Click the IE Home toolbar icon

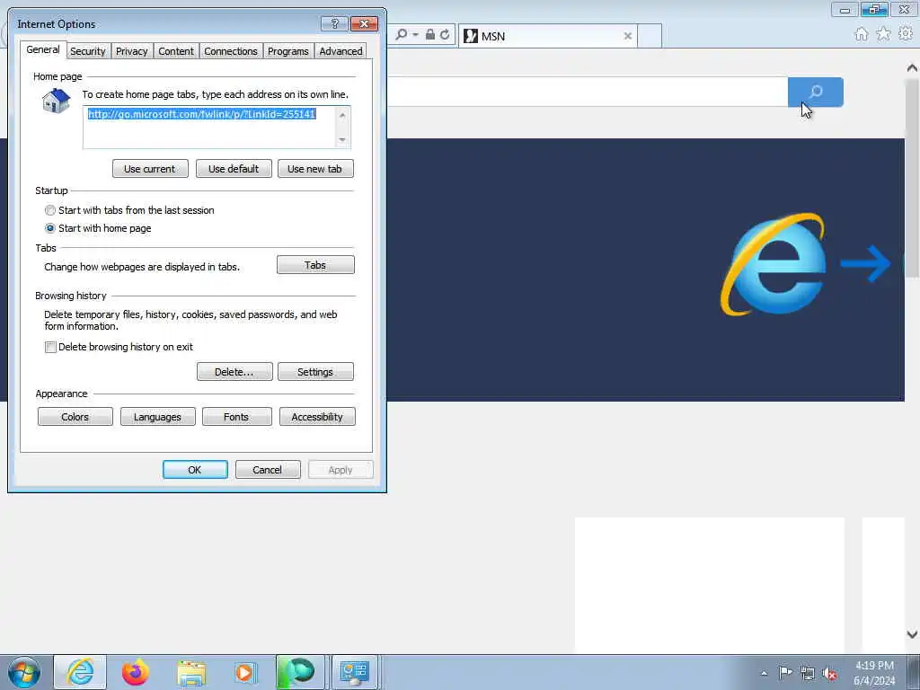click(862, 35)
